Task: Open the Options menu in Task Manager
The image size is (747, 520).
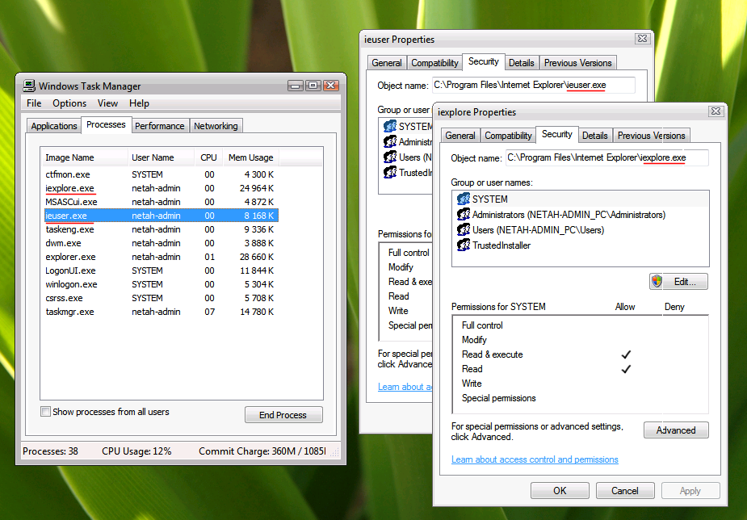Action: point(69,103)
